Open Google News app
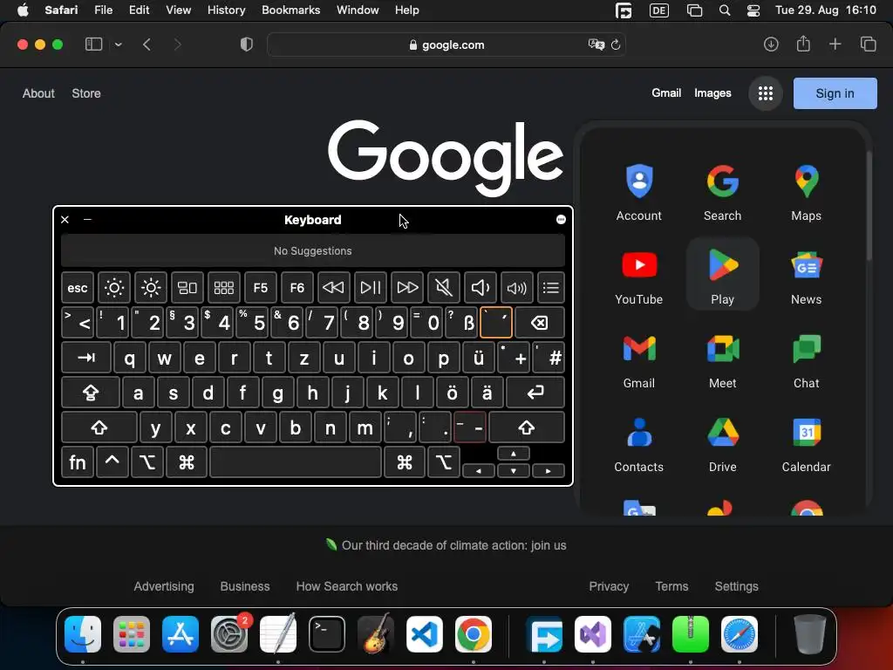 tap(807, 276)
